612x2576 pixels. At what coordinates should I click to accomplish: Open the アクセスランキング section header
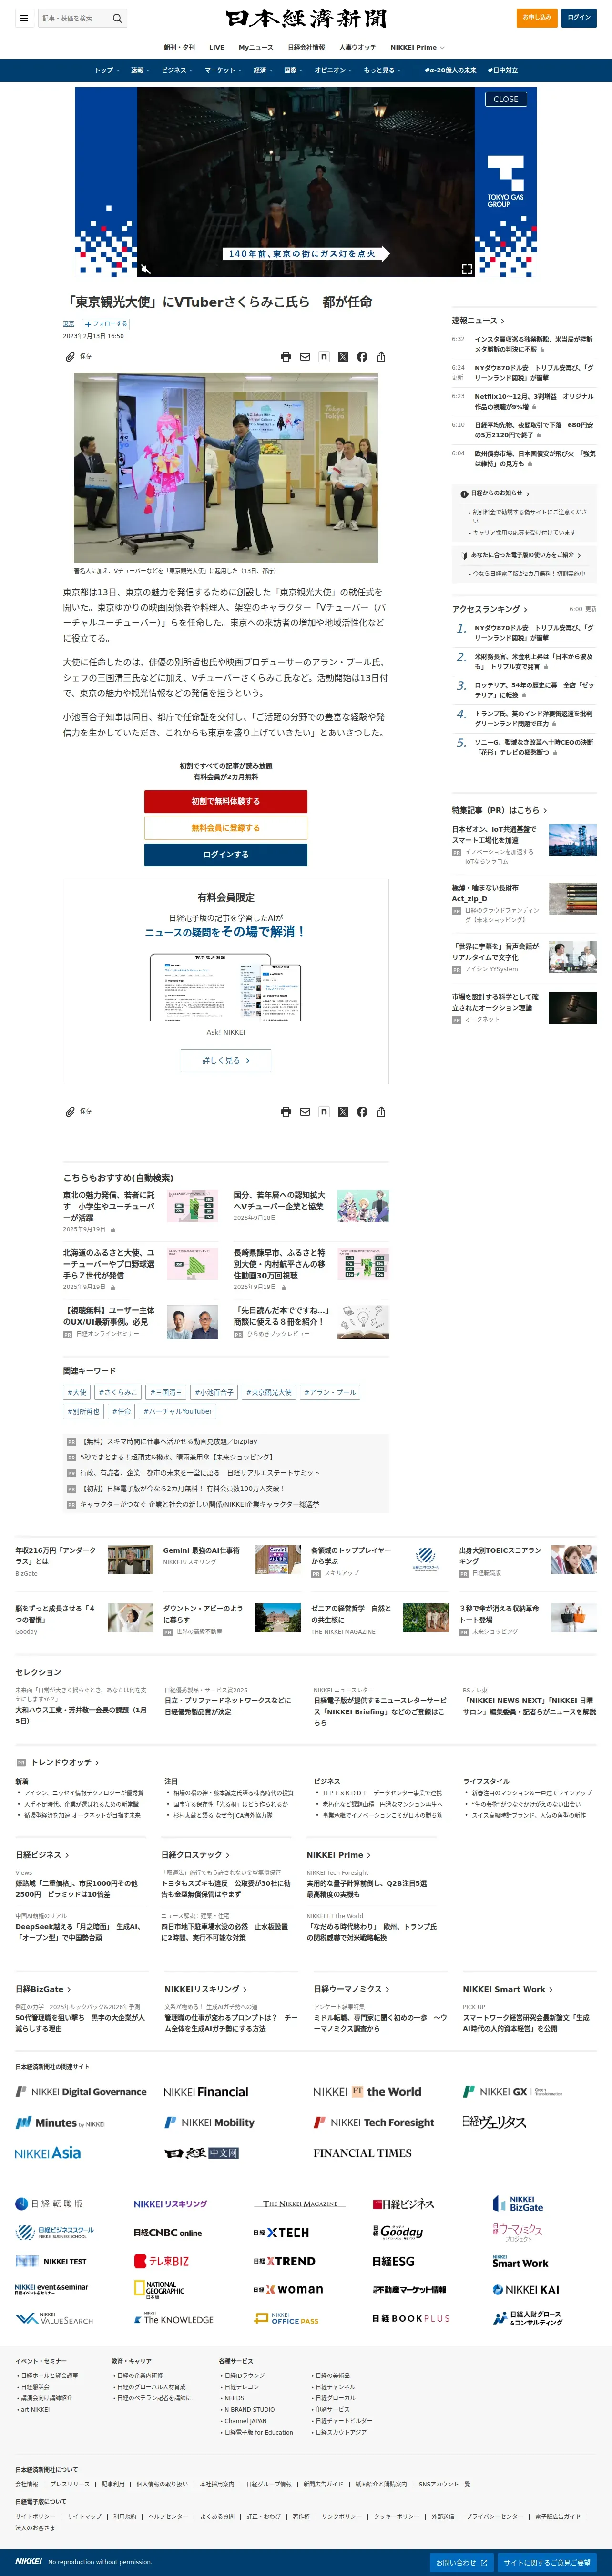click(489, 609)
